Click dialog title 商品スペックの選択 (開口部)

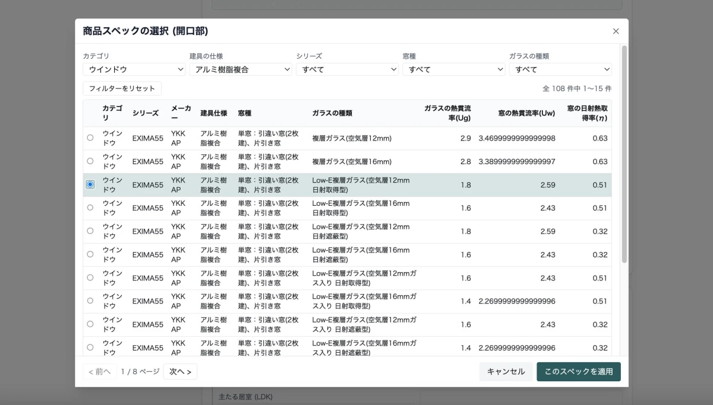click(x=146, y=31)
